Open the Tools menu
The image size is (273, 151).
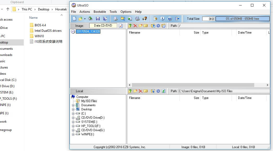pyautogui.click(x=113, y=12)
